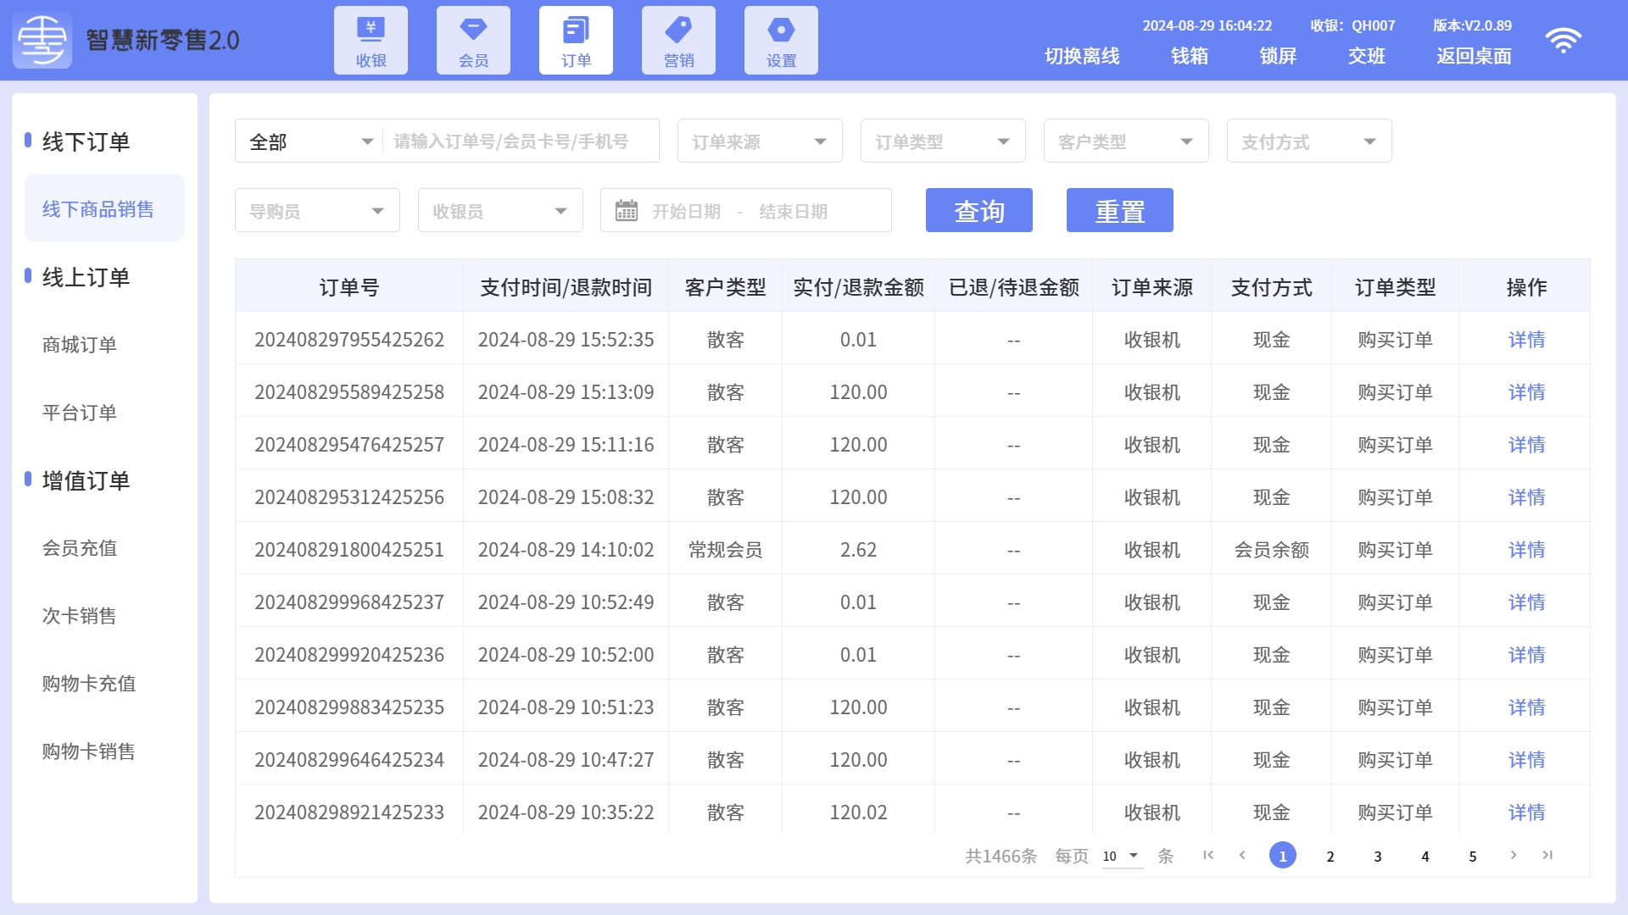1628x915 pixels.
Task: Click the WiFi signal status icon
Action: click(x=1563, y=41)
